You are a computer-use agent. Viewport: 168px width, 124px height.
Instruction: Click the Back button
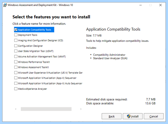point(111,116)
